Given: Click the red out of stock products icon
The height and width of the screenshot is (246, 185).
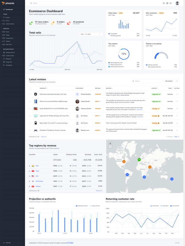Looking at the screenshot, I should click(x=69, y=23).
